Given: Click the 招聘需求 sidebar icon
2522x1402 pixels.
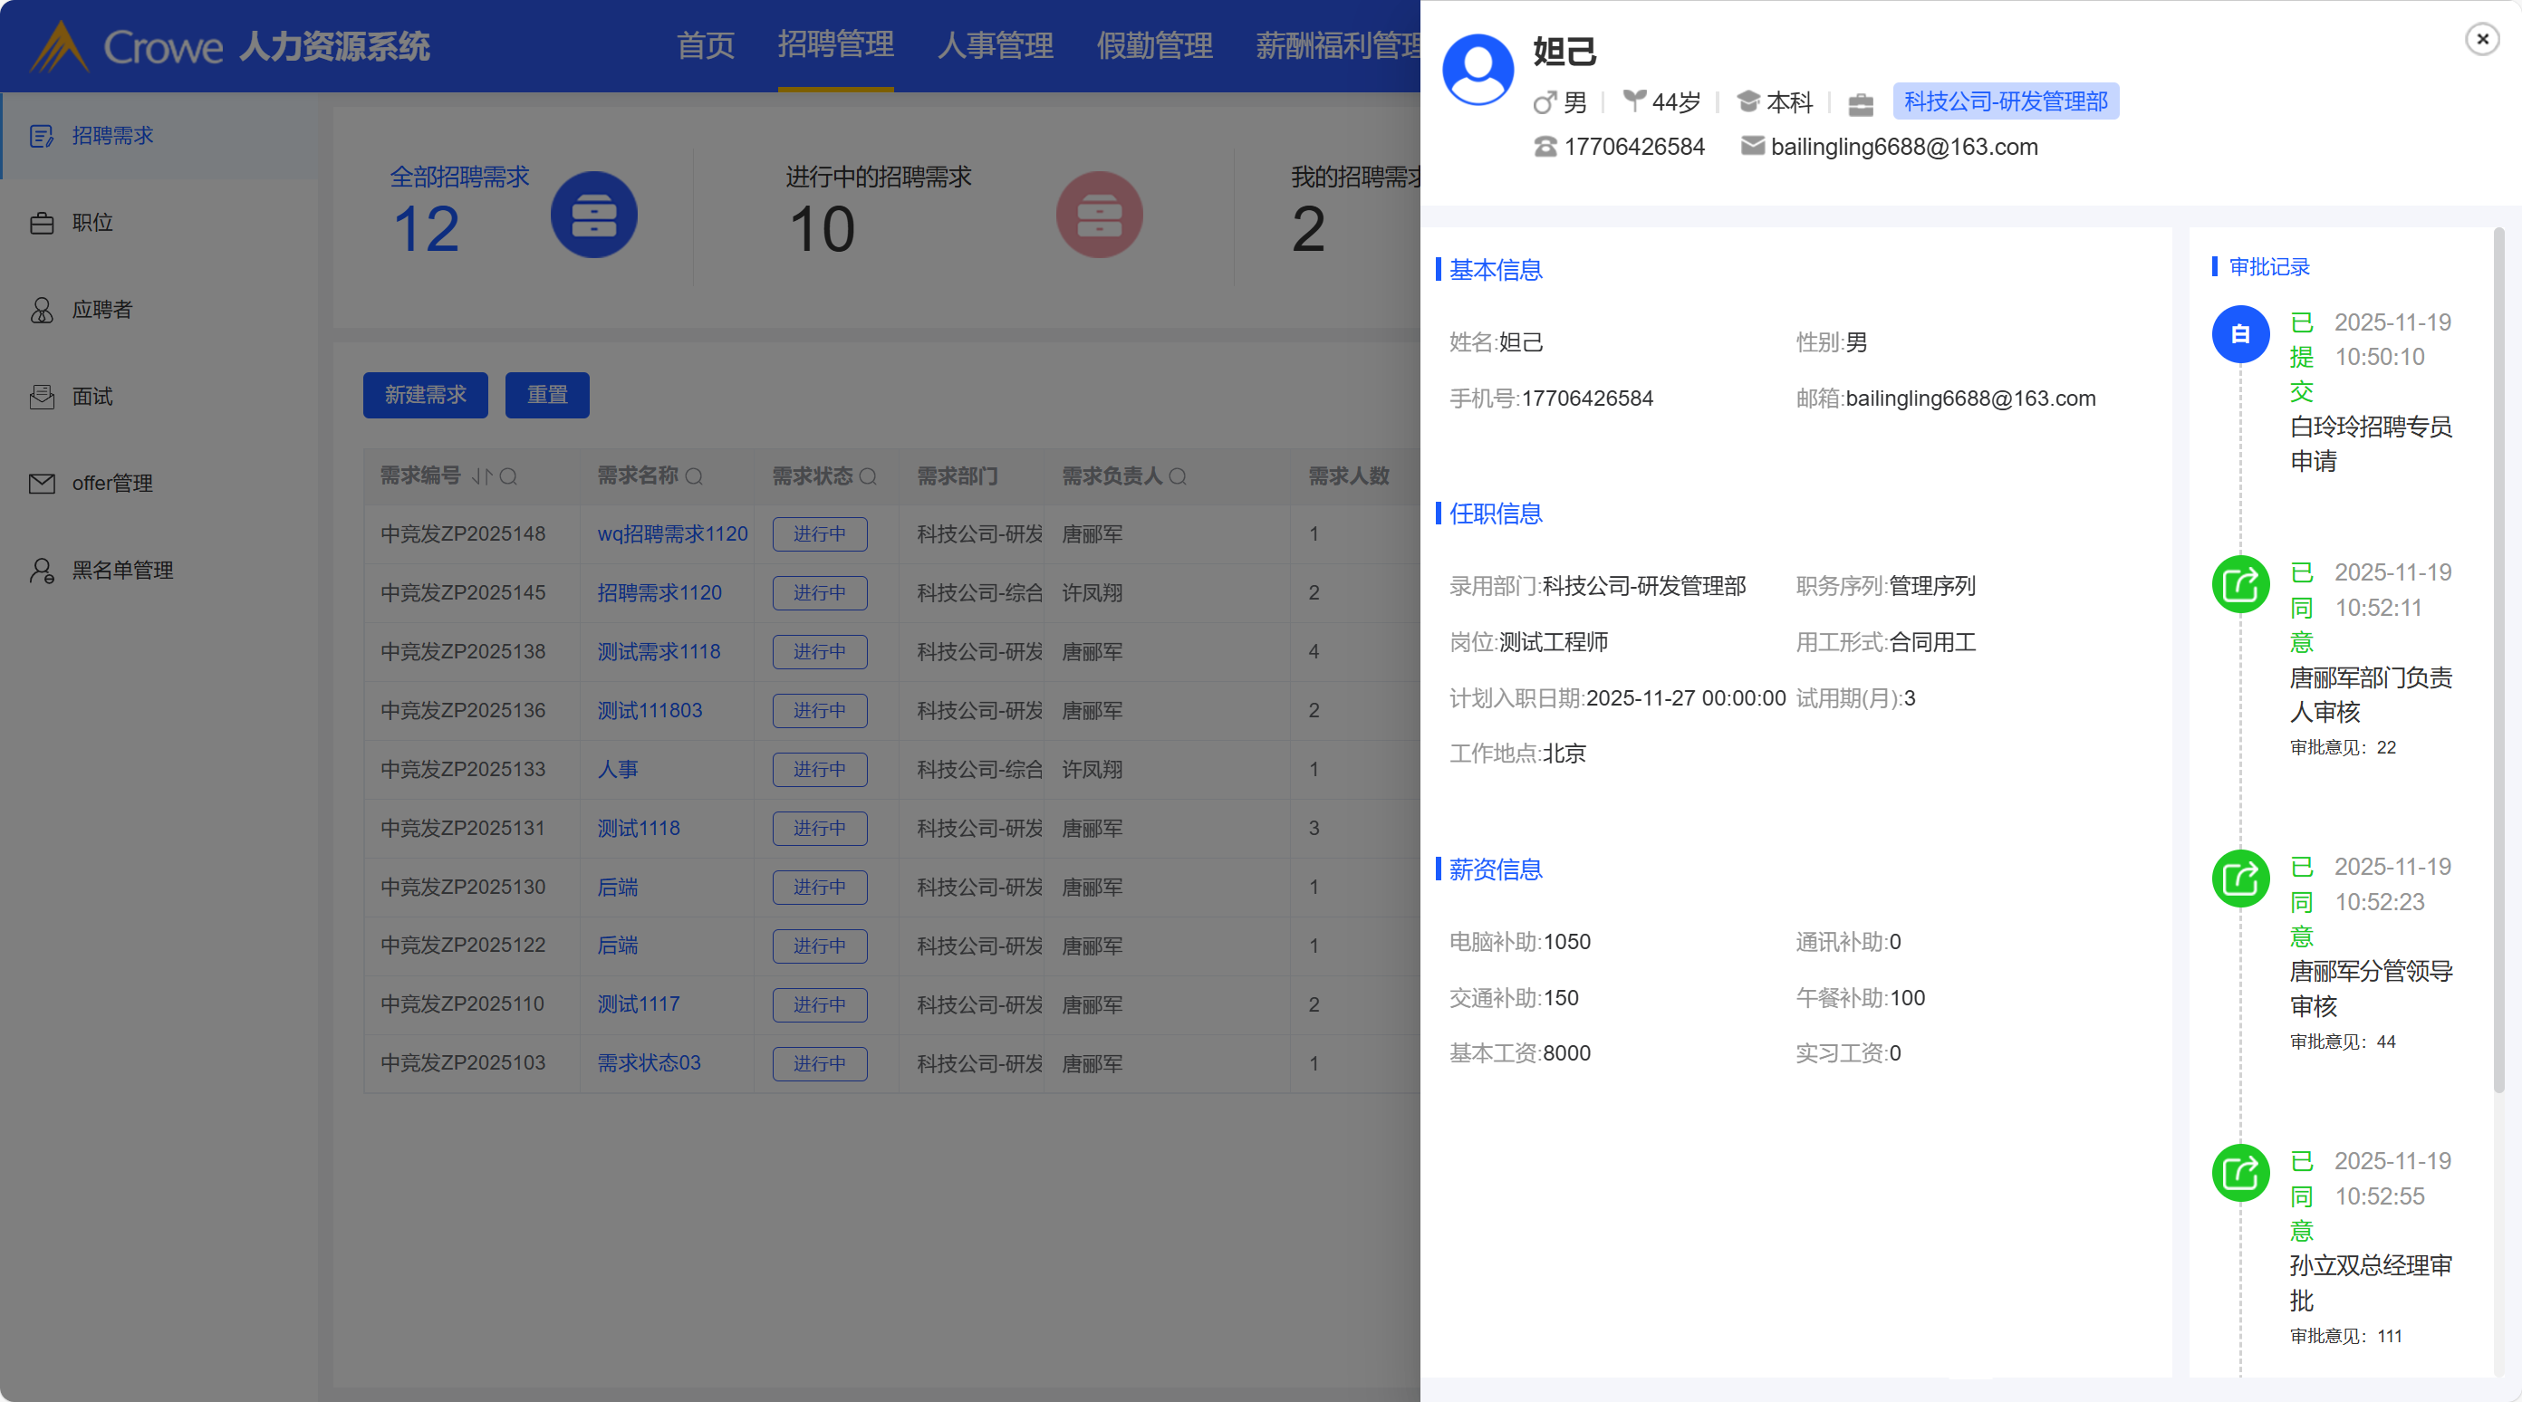Looking at the screenshot, I should click(x=41, y=136).
